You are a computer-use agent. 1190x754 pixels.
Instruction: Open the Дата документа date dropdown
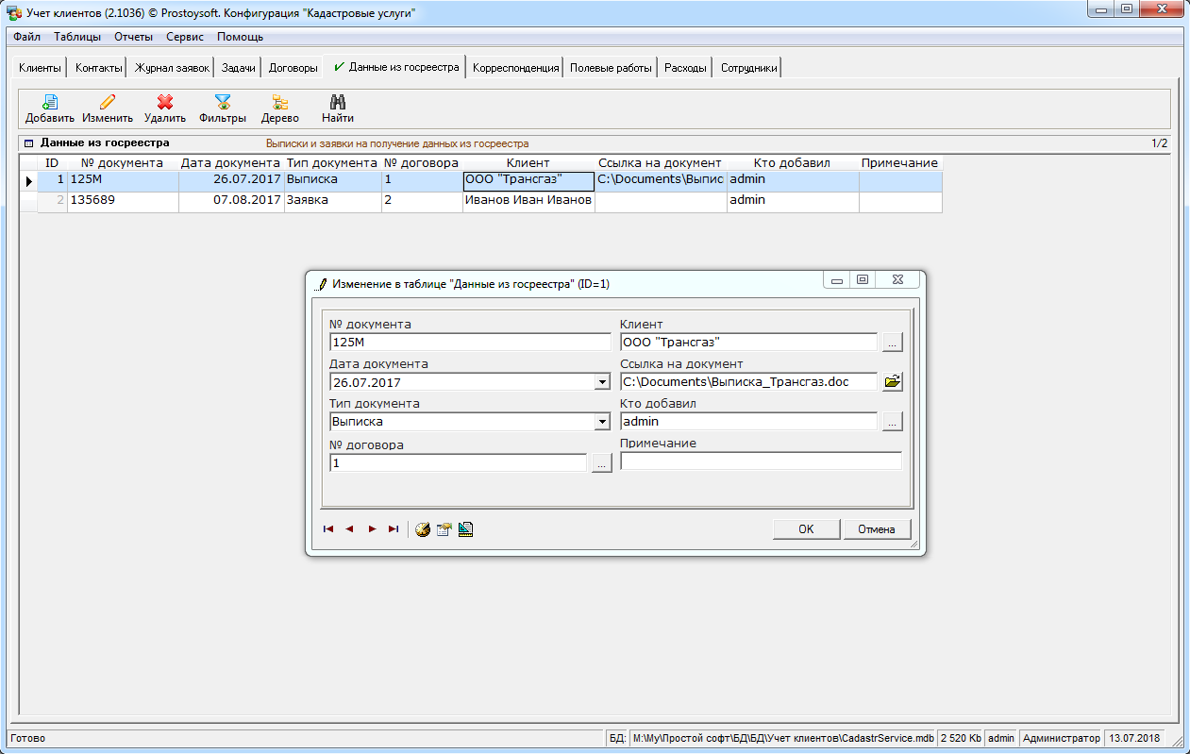[x=602, y=382]
